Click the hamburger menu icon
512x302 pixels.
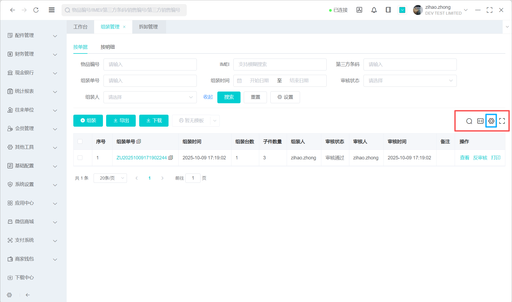coord(52,10)
